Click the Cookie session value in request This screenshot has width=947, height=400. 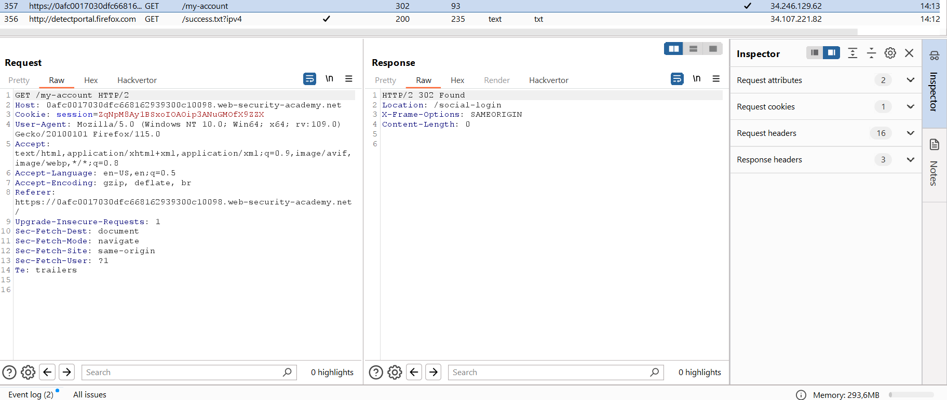point(181,114)
